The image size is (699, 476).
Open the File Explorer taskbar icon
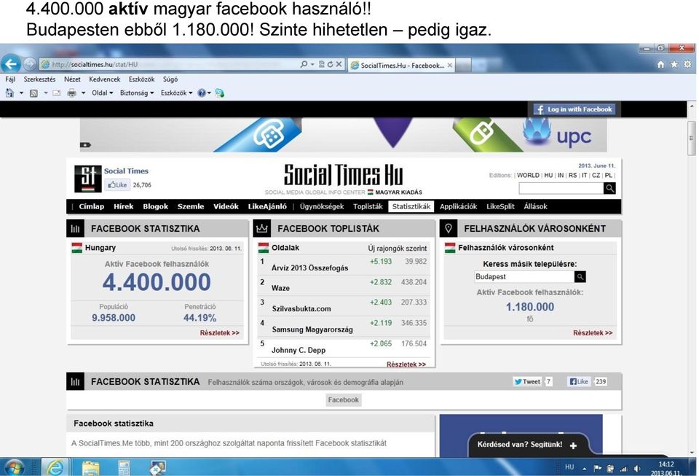[90, 467]
